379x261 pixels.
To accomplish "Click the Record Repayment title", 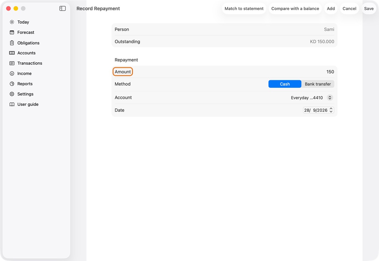I will [98, 8].
